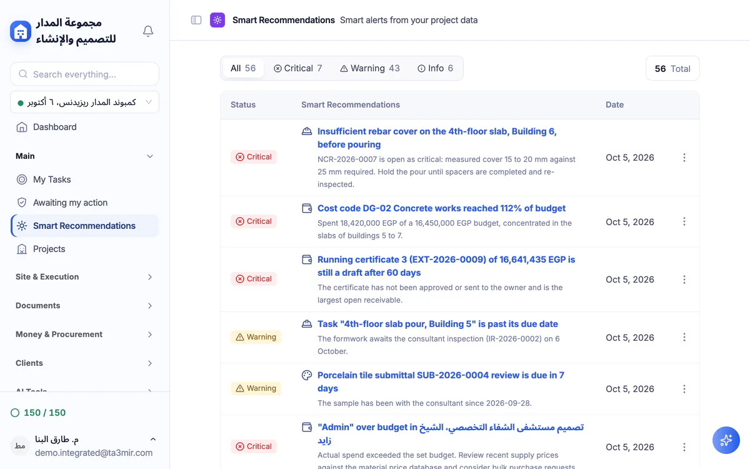Image resolution: width=750 pixels, height=469 pixels.
Task: Open Porcelain tile submittal SUB-2026-0004 link
Action: click(x=441, y=381)
